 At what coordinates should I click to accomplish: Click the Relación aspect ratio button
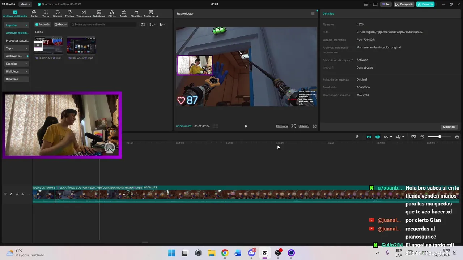click(x=304, y=126)
